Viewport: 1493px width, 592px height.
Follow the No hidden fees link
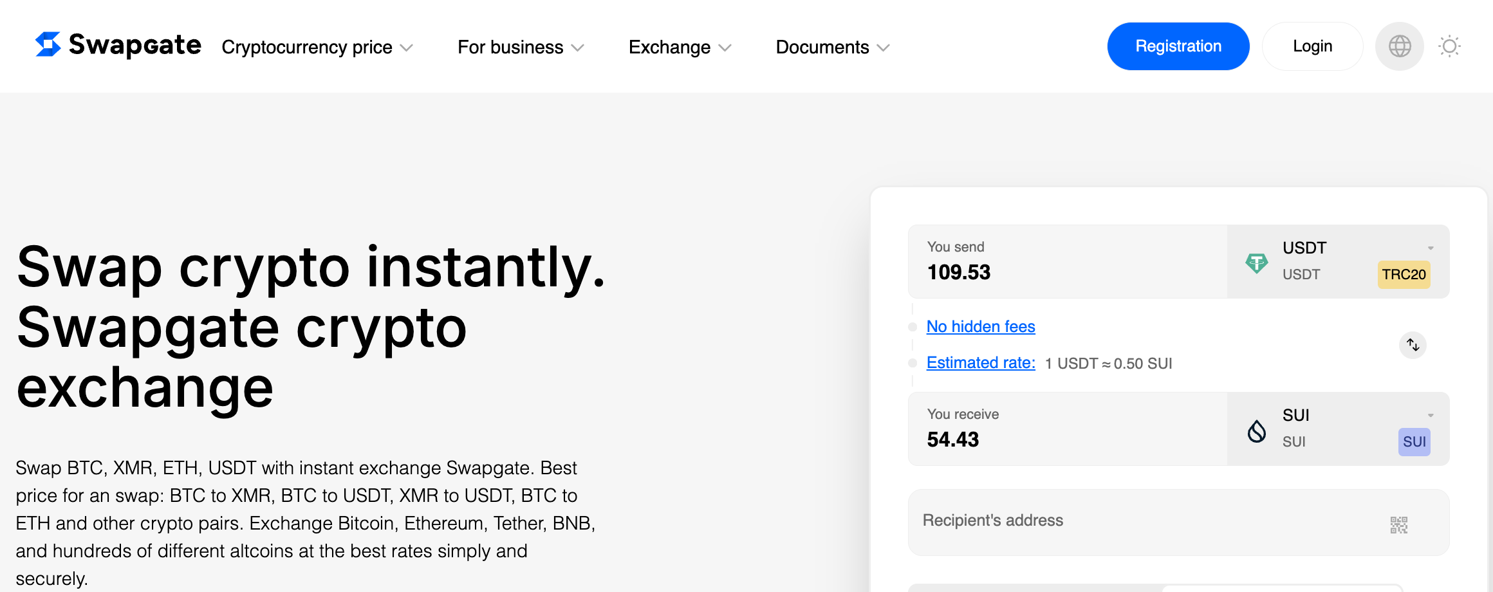click(x=980, y=327)
